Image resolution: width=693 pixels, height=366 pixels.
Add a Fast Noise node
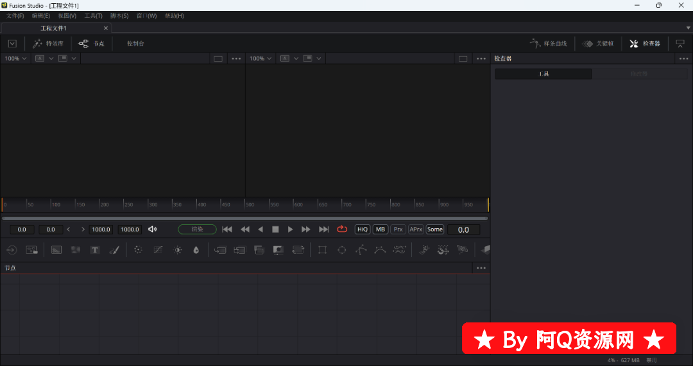[x=76, y=250]
